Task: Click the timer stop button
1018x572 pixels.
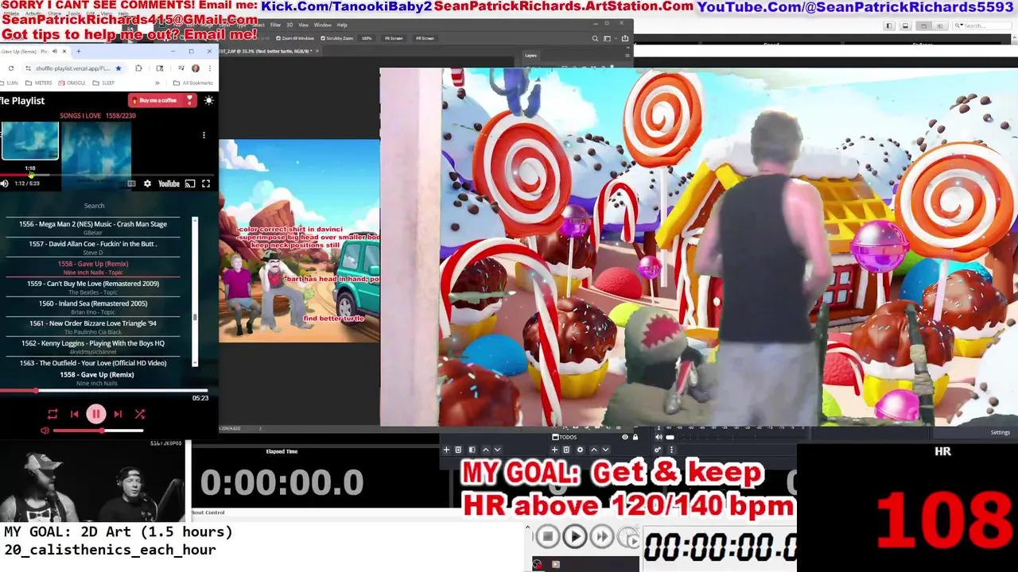Action: [547, 537]
